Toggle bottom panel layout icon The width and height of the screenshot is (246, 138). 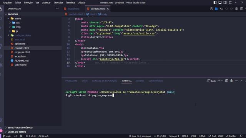220,3
